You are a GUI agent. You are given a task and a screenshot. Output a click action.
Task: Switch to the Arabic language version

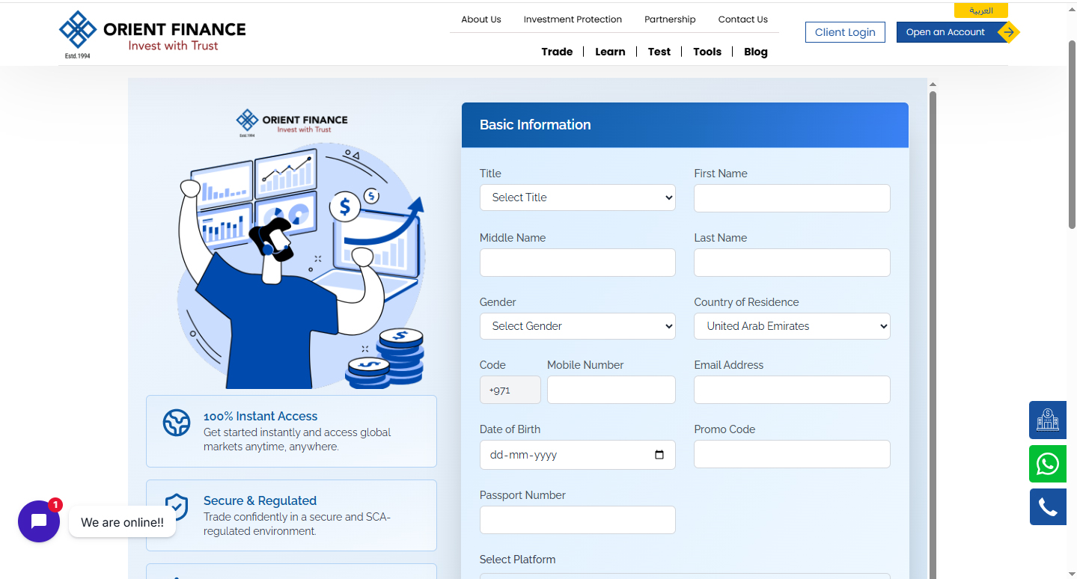pyautogui.click(x=981, y=10)
